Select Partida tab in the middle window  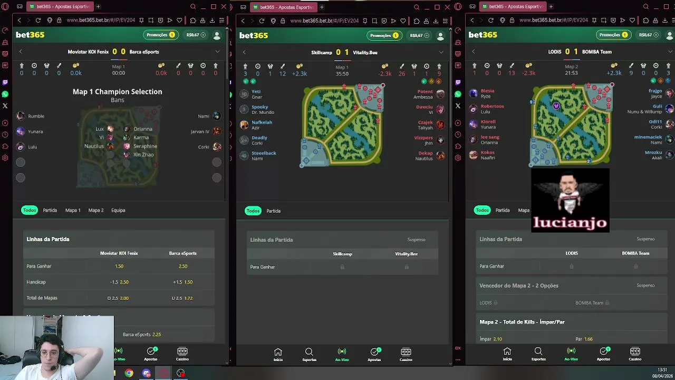(273, 211)
